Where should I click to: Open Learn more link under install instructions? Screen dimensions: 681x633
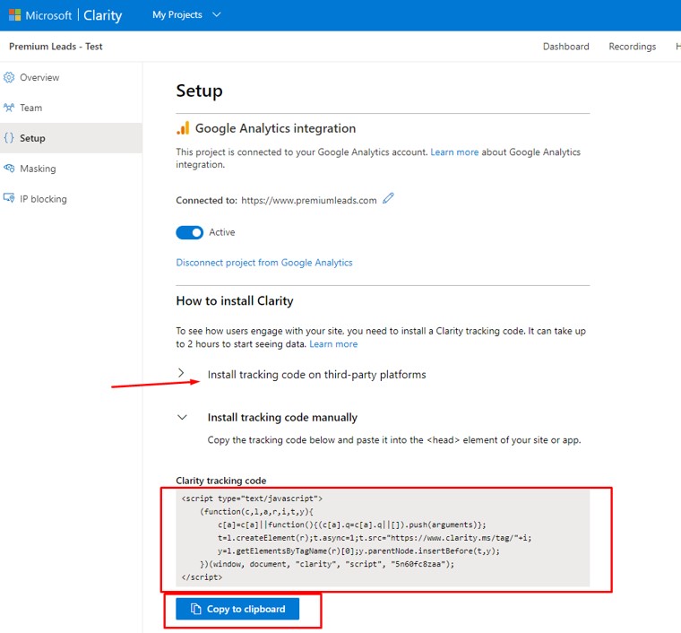tap(333, 344)
